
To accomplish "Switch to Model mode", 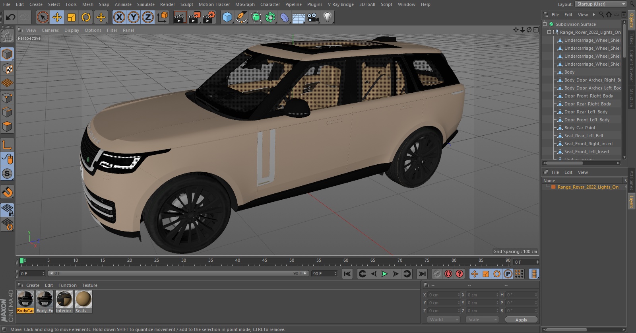I will (x=7, y=54).
